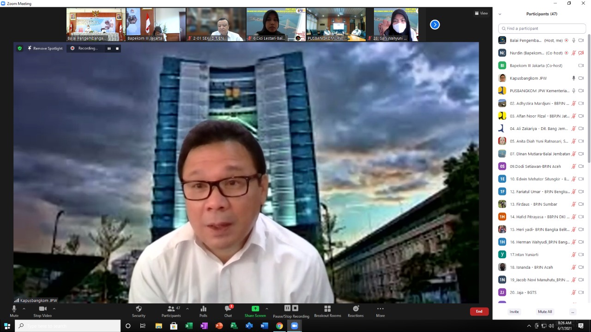Open the Polls icon

click(x=203, y=311)
